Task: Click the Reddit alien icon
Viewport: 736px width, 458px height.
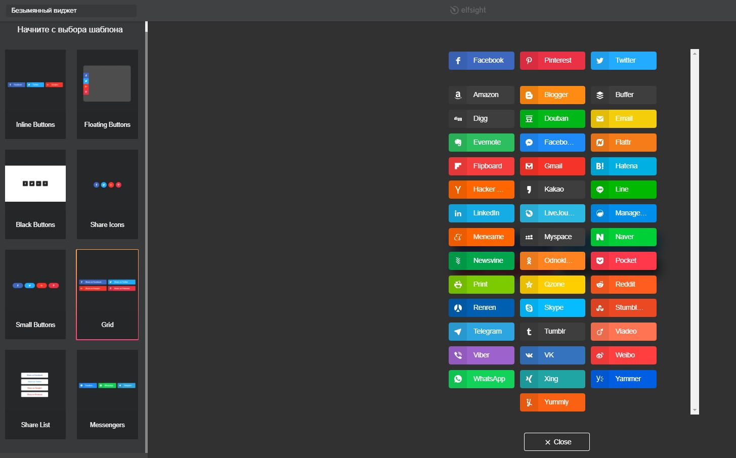Action: 600,285
